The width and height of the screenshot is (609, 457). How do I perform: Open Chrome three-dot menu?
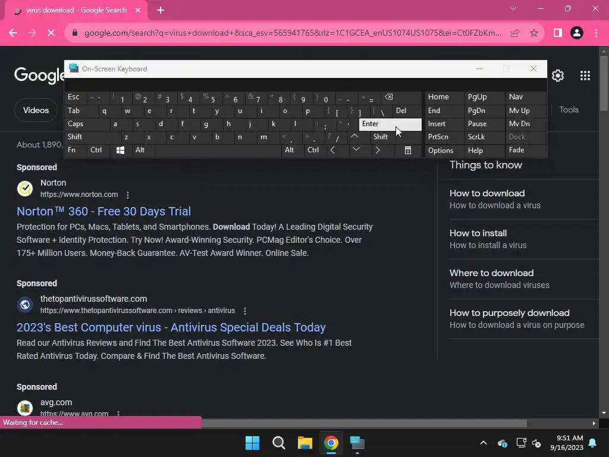[596, 33]
